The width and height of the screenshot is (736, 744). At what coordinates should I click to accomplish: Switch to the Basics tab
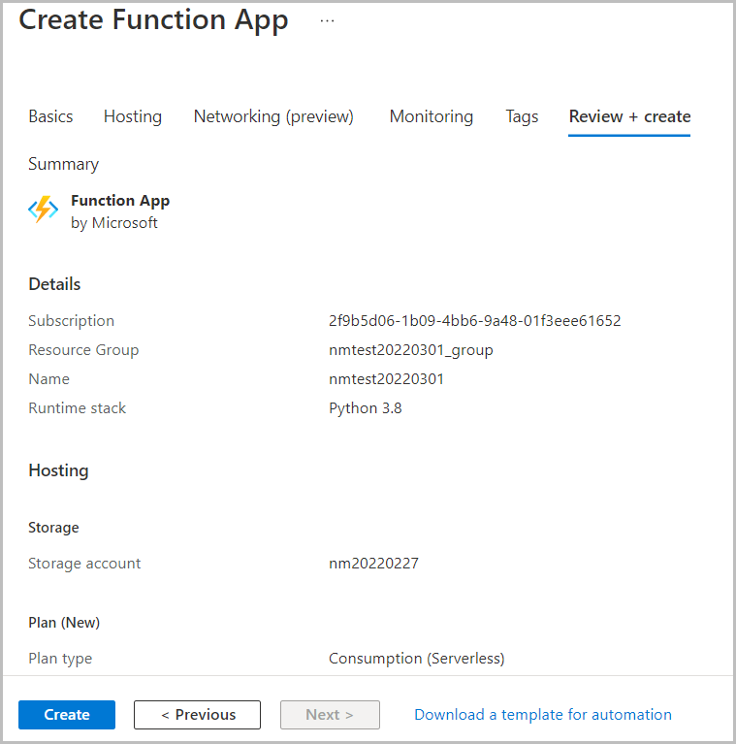(50, 116)
